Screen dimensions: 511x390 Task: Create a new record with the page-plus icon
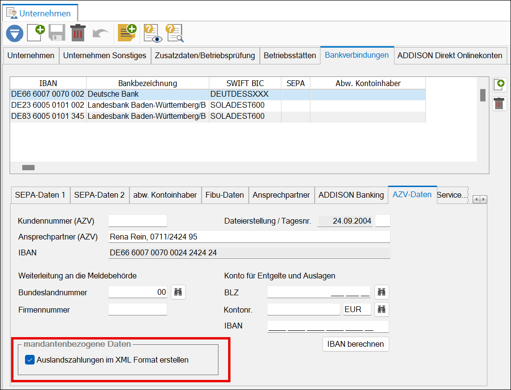pyautogui.click(x=36, y=33)
